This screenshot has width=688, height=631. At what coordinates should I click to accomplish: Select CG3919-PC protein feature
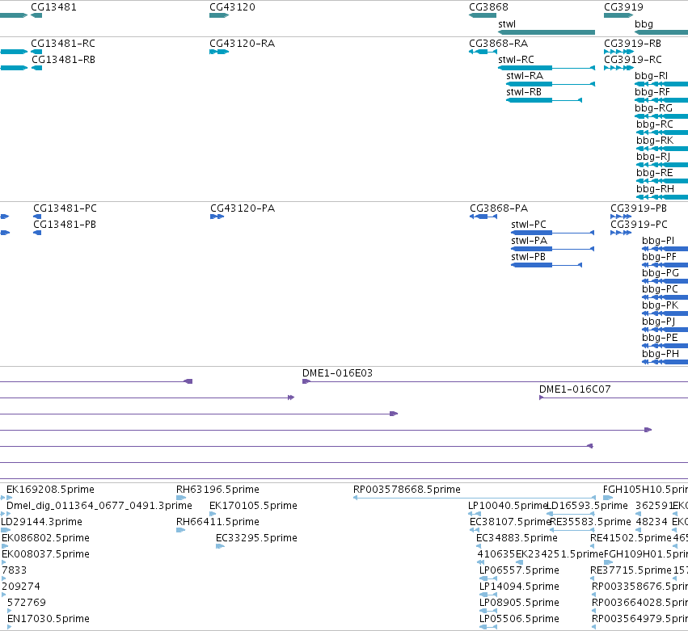(x=639, y=225)
